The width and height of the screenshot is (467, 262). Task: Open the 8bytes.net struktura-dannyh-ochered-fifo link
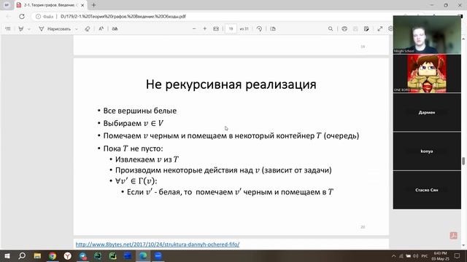tap(158, 245)
